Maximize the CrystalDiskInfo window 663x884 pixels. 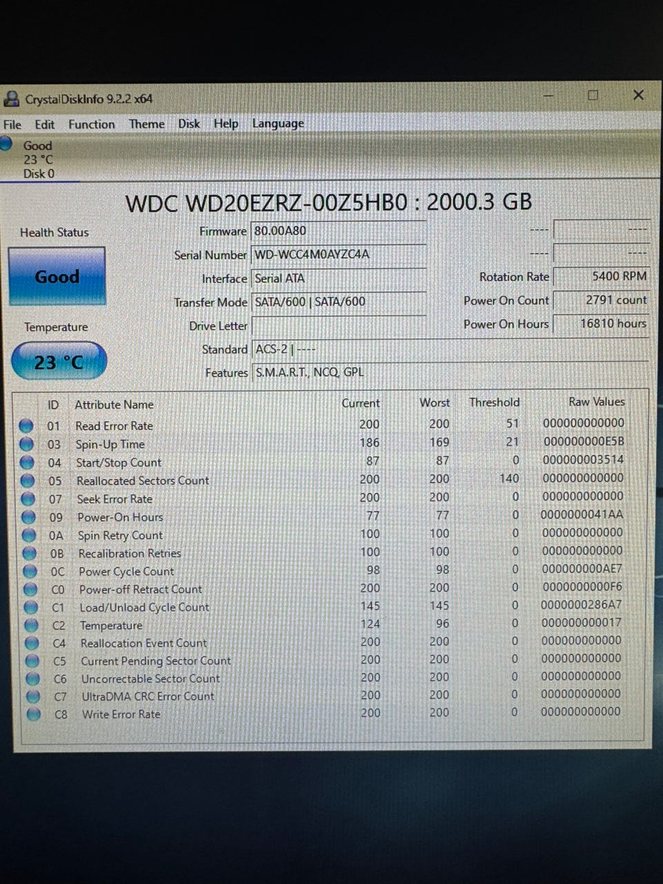pos(593,95)
